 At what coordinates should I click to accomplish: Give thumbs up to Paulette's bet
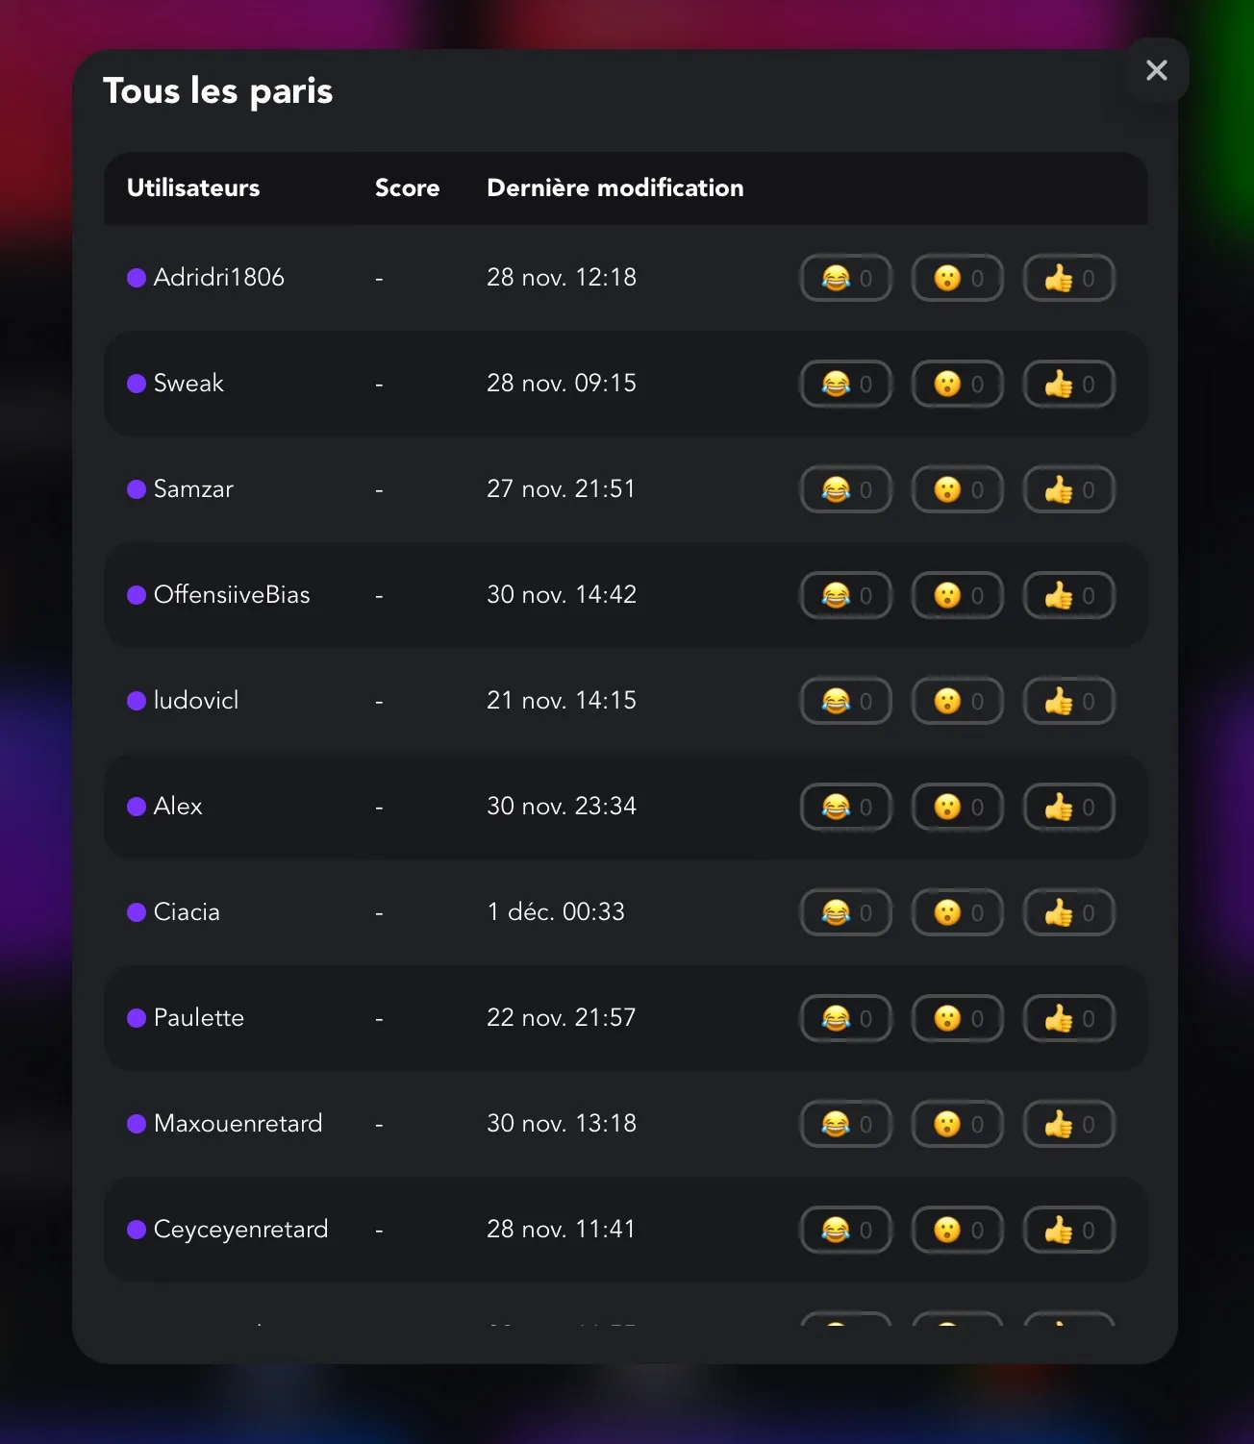pyautogui.click(x=1068, y=1018)
